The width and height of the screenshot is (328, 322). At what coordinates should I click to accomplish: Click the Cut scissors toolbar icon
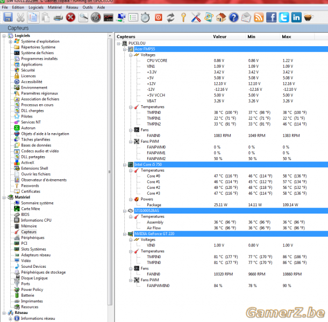[20, 17]
